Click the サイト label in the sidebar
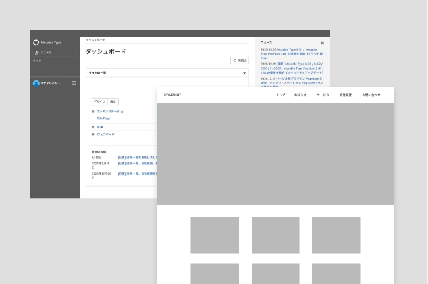 click(x=37, y=60)
